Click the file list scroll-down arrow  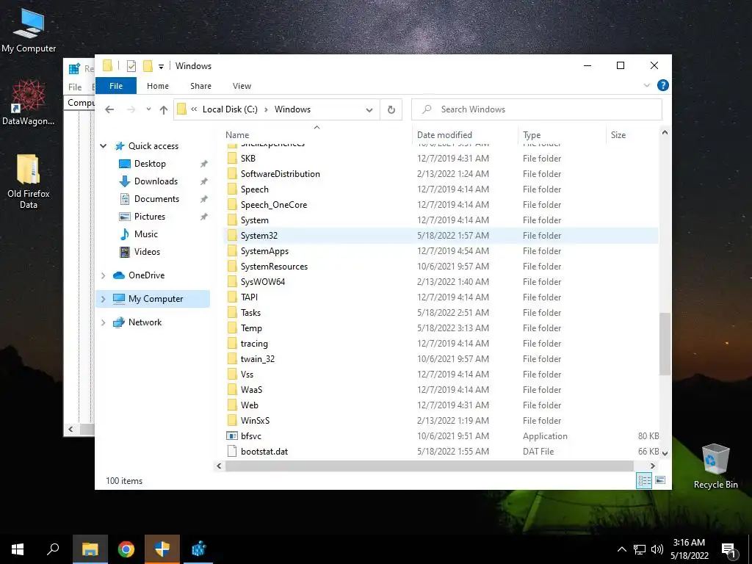665,453
